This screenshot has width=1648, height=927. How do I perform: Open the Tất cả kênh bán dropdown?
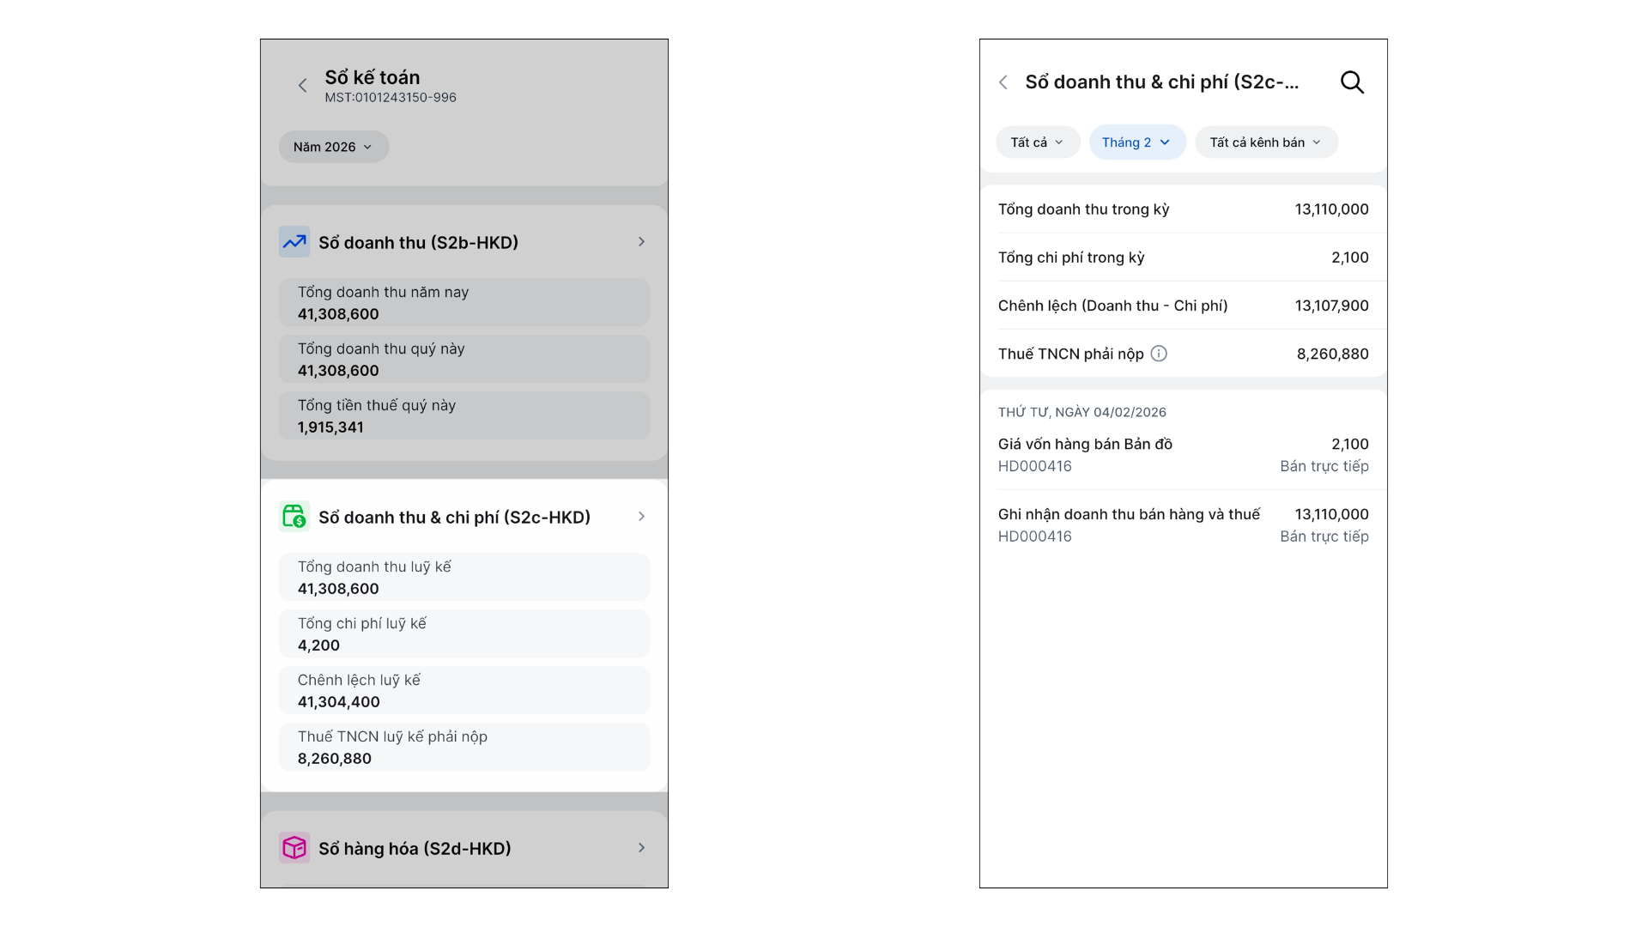pyautogui.click(x=1265, y=142)
